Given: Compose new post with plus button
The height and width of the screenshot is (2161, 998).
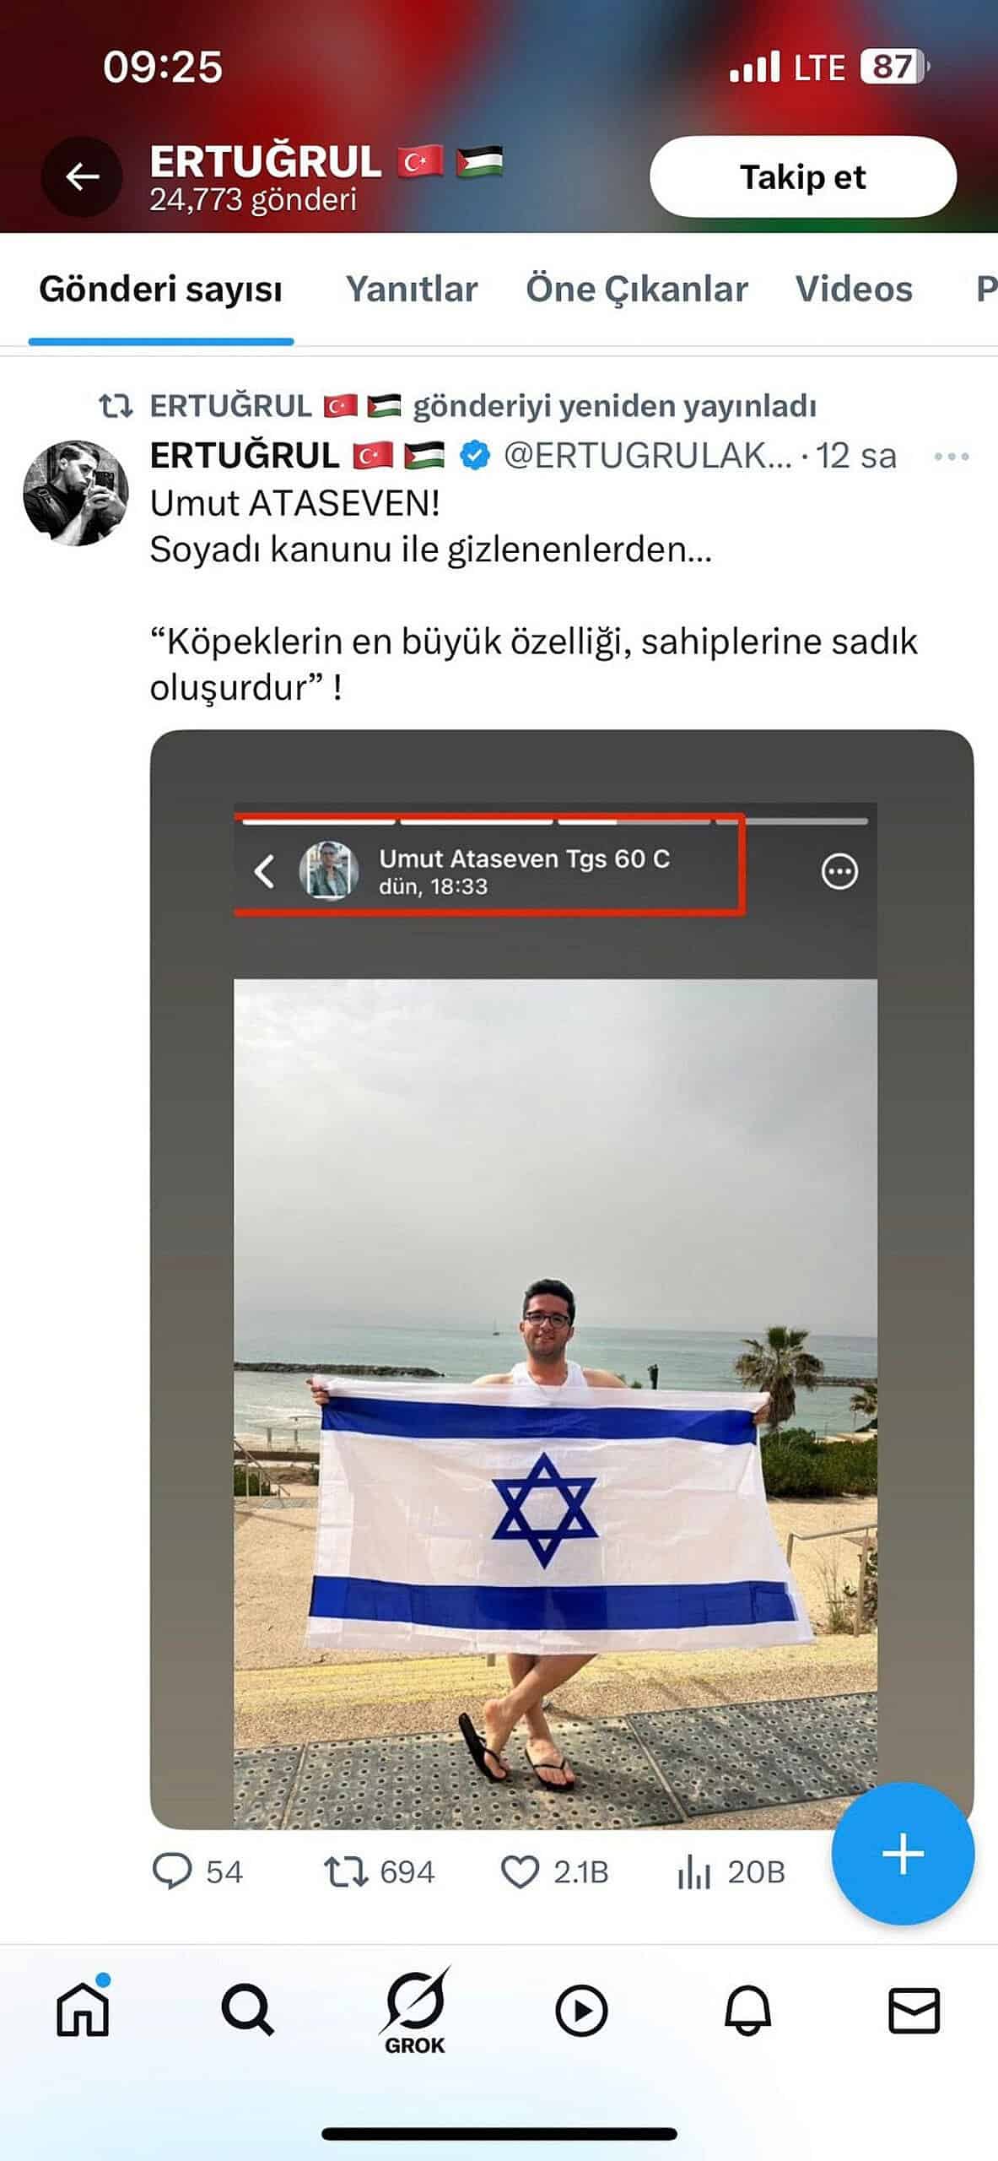Looking at the screenshot, I should coord(903,1853).
